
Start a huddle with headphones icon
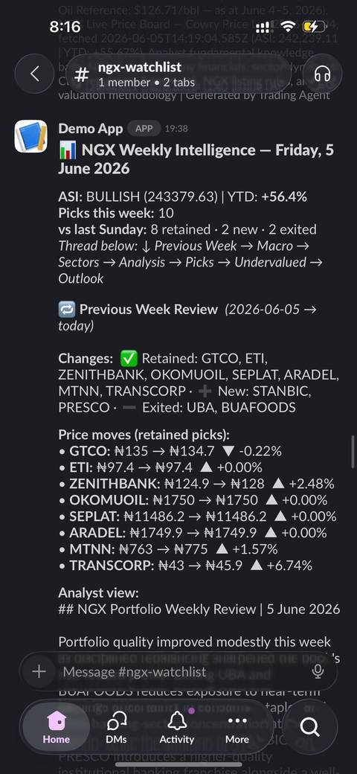pos(322,74)
